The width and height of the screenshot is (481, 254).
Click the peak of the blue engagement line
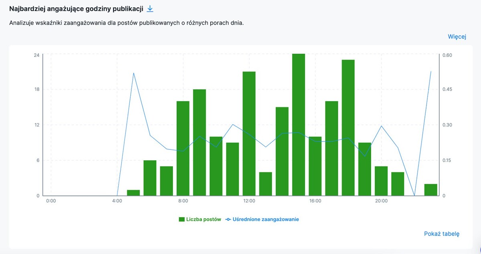133,73
